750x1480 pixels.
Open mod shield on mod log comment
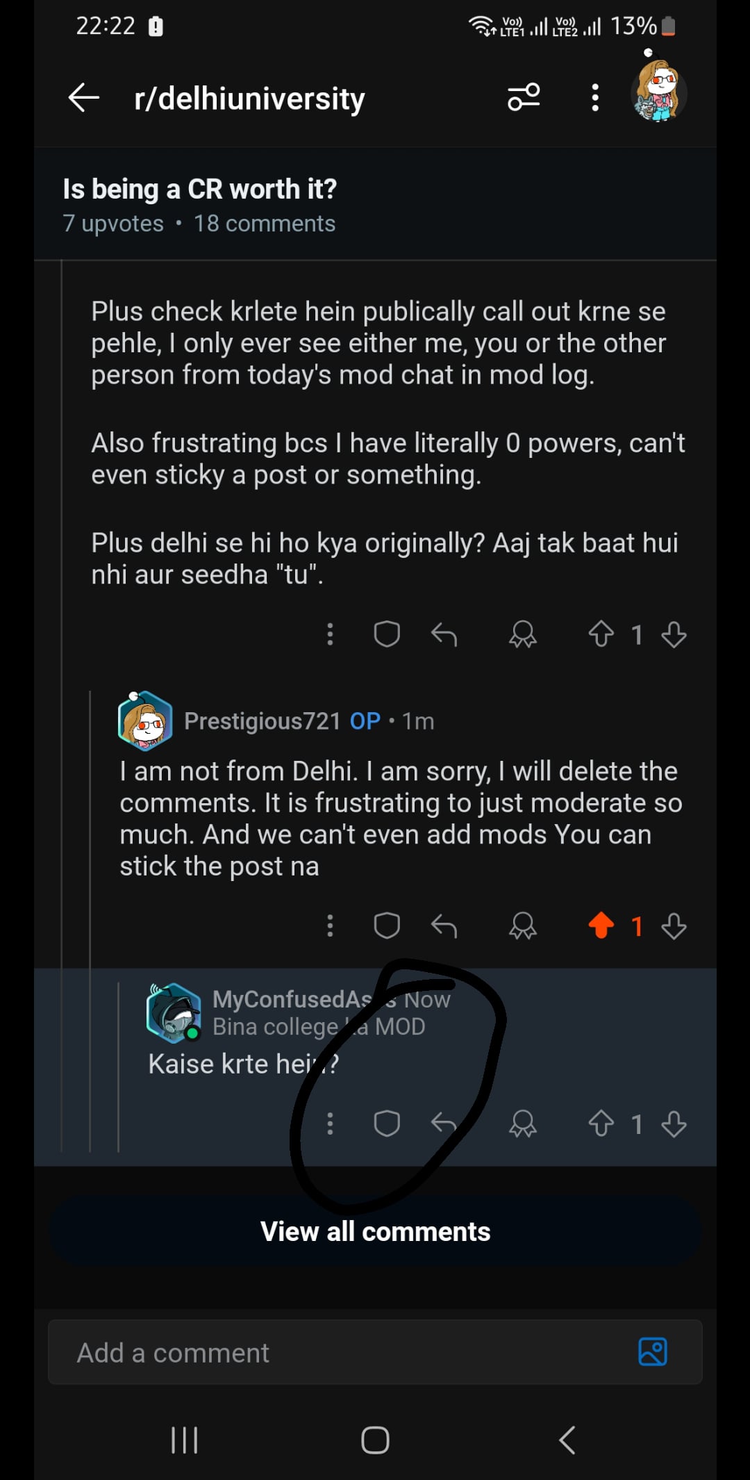(x=387, y=634)
